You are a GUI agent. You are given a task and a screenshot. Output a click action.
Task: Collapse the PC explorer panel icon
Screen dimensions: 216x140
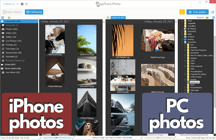coord(213,17)
